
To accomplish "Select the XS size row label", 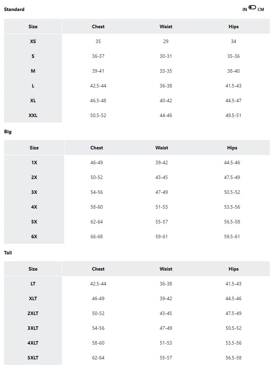I will pos(33,41).
